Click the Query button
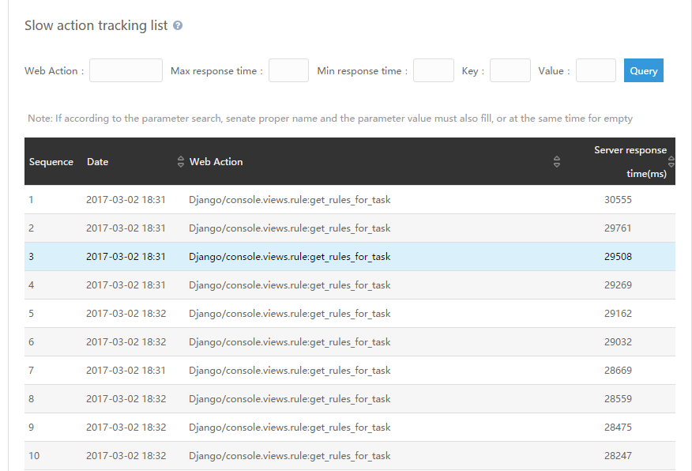The image size is (692, 471). (643, 71)
